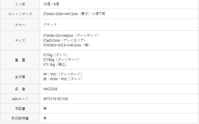Click the JAN code 4573110 521162
Screen dimensions: 199x124
(56, 99)
